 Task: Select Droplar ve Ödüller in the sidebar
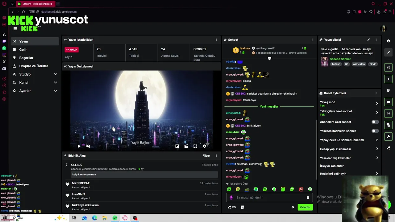click(x=35, y=66)
